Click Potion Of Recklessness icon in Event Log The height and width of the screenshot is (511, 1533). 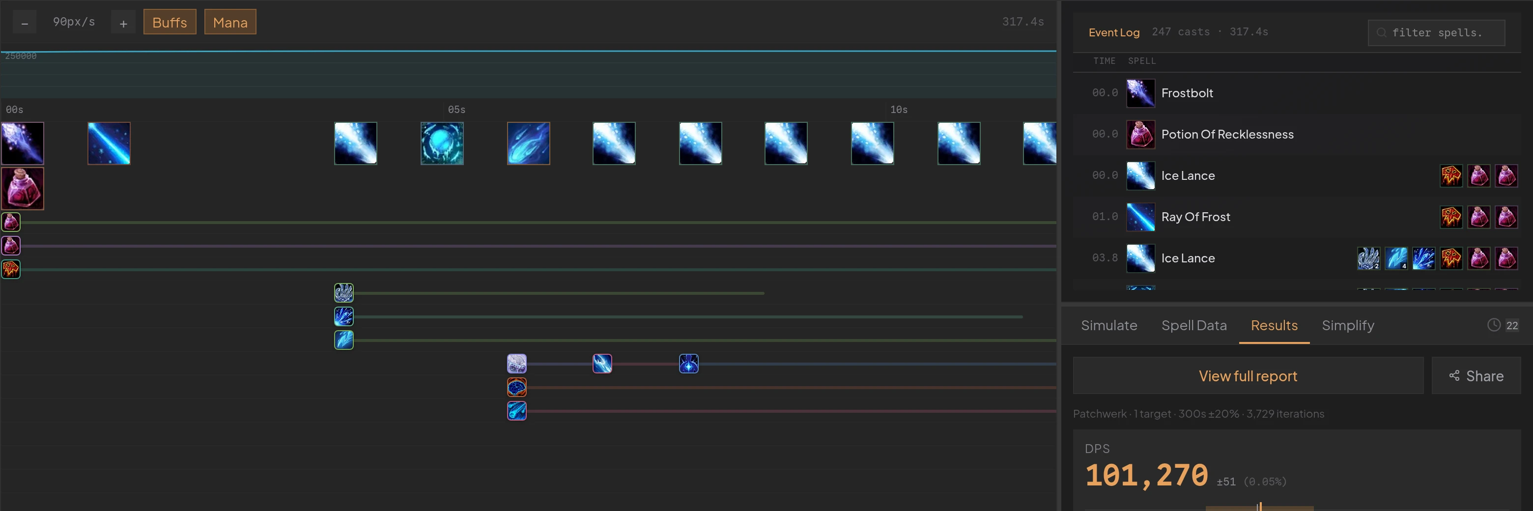(x=1141, y=135)
